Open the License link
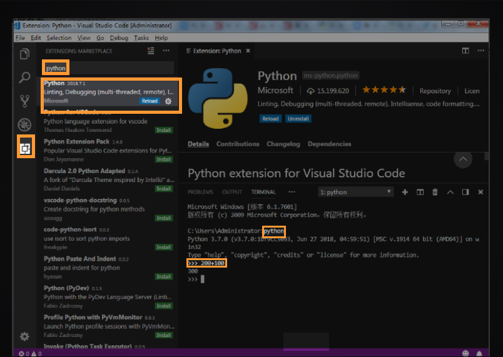The height and width of the screenshot is (357, 503). pyautogui.click(x=472, y=91)
